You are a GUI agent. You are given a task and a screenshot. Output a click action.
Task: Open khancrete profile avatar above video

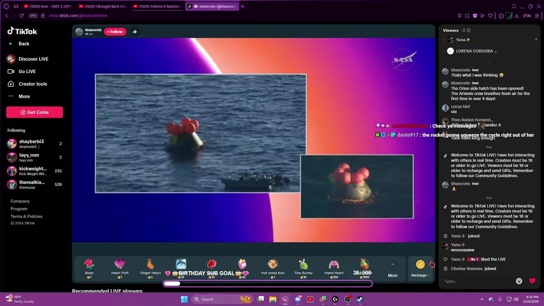(79, 32)
